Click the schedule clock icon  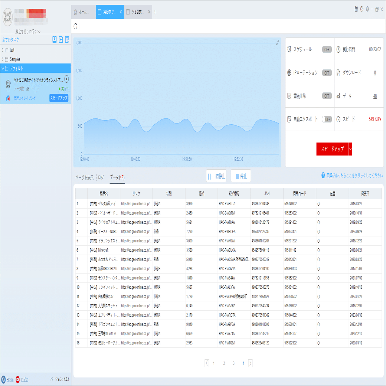(289, 49)
